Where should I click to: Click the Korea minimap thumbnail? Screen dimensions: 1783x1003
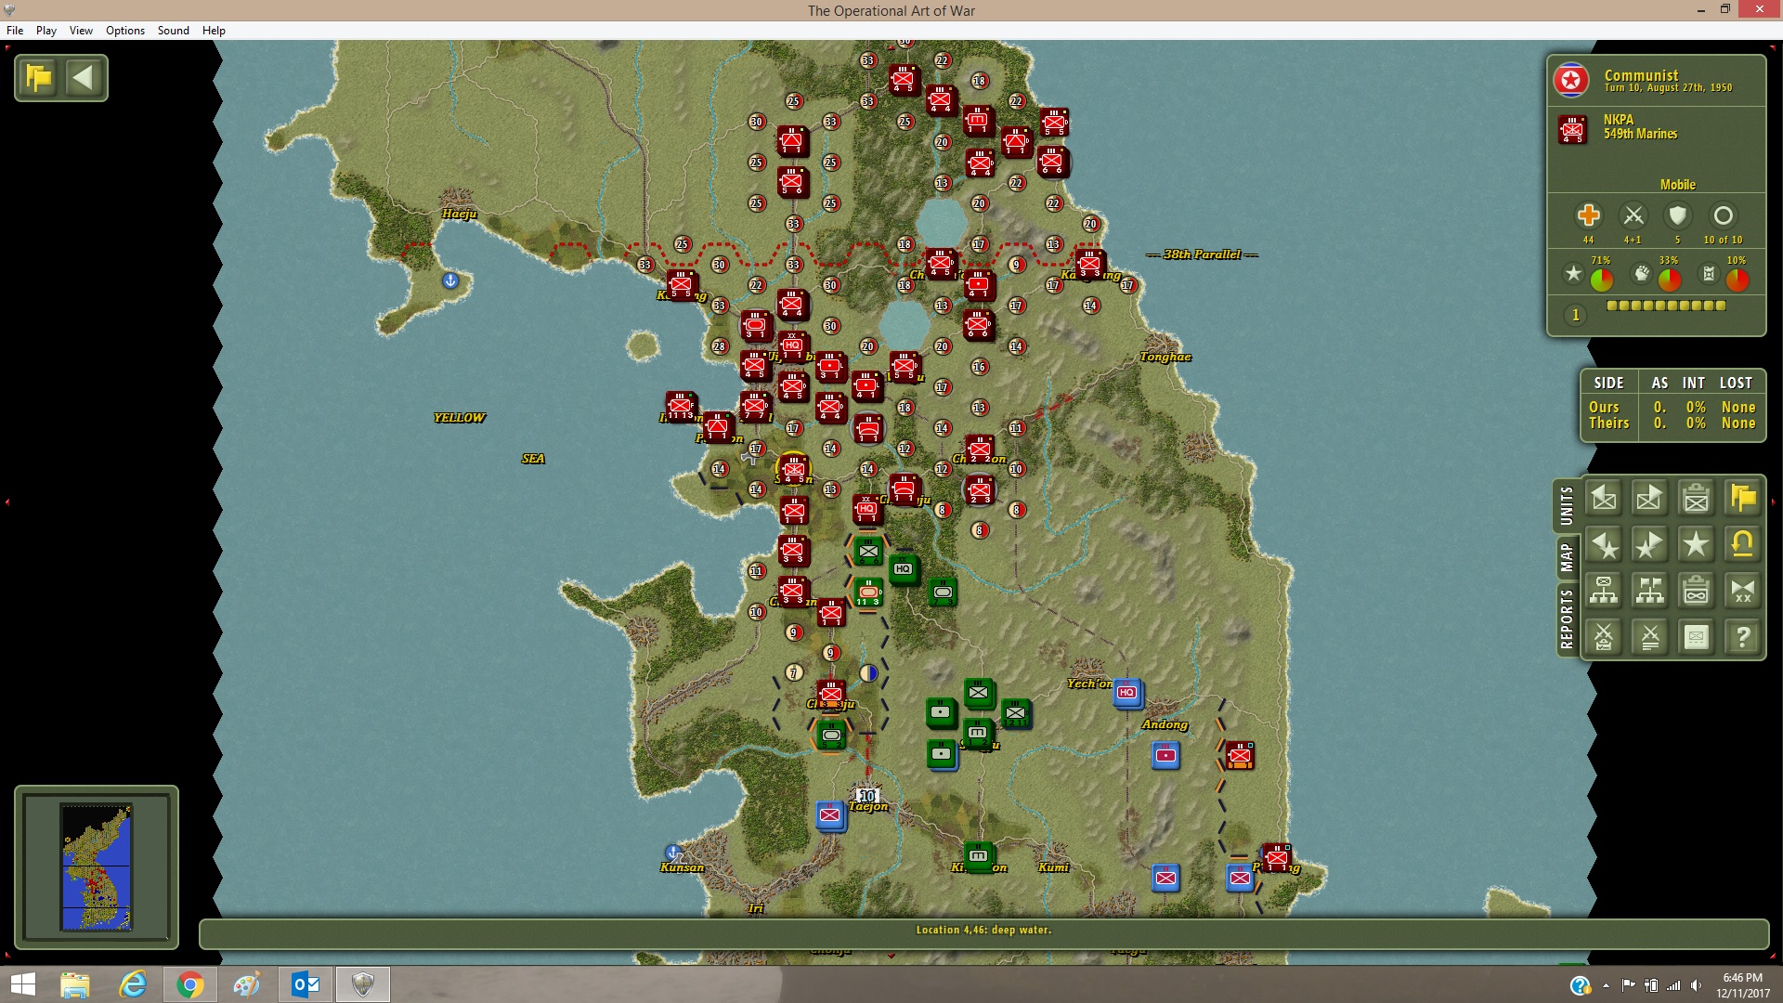pyautogui.click(x=97, y=867)
